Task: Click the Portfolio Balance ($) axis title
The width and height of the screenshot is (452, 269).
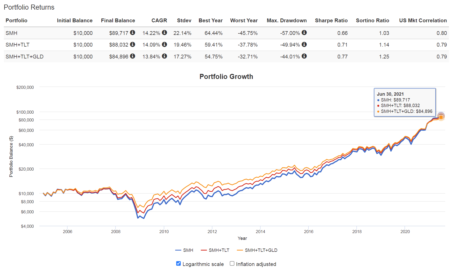Action: point(11,157)
